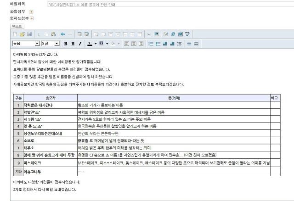This screenshot has width=294, height=201.
Task: Save using the floppy disk icon
Action: pos(29,34)
